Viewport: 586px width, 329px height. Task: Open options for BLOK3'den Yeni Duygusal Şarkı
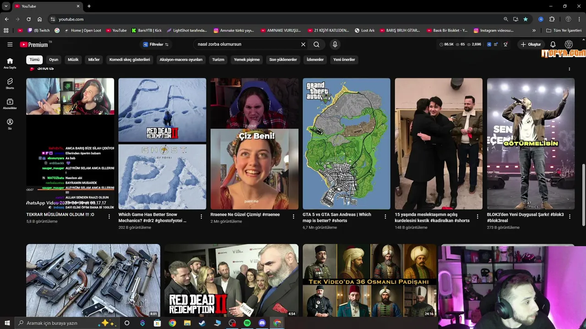click(x=570, y=217)
